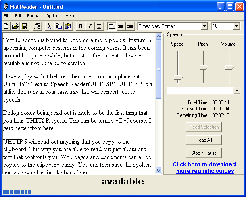
Task: Click the text area scroll down arrow
Action: (x=158, y=170)
